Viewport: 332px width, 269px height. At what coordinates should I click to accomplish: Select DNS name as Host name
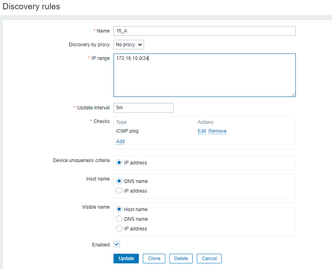pyautogui.click(x=119, y=181)
